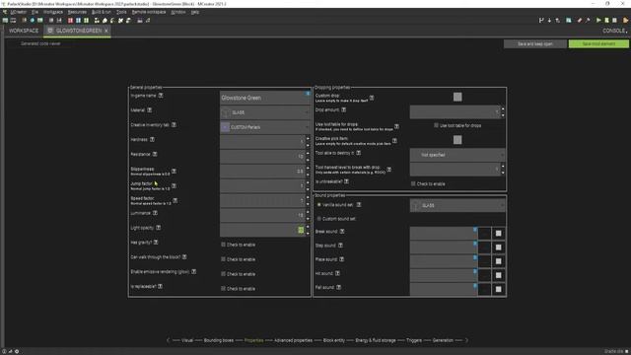Open help for Creative inventory tab
The width and height of the screenshot is (631, 355).
click(x=174, y=125)
